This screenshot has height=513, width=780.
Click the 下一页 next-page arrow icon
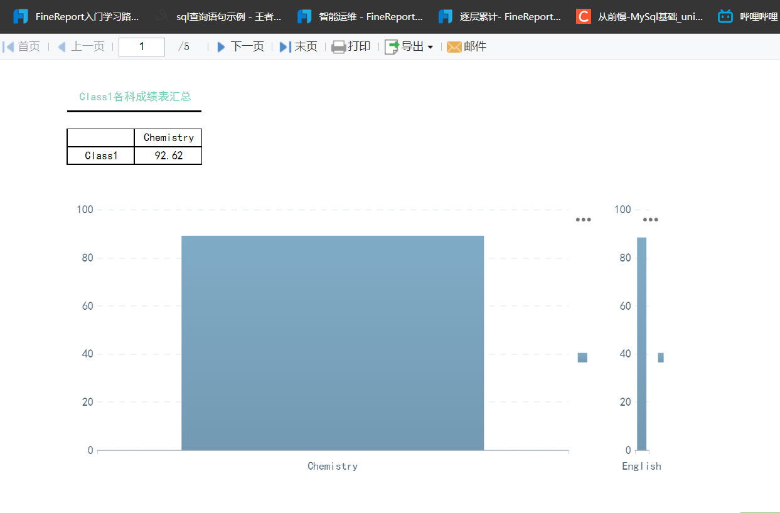[x=221, y=46]
